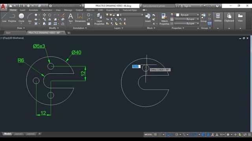Image resolution: width=252 pixels, height=141 pixels.
Task: Expand the Draw panel
Action: pyautogui.click(x=21, y=28)
